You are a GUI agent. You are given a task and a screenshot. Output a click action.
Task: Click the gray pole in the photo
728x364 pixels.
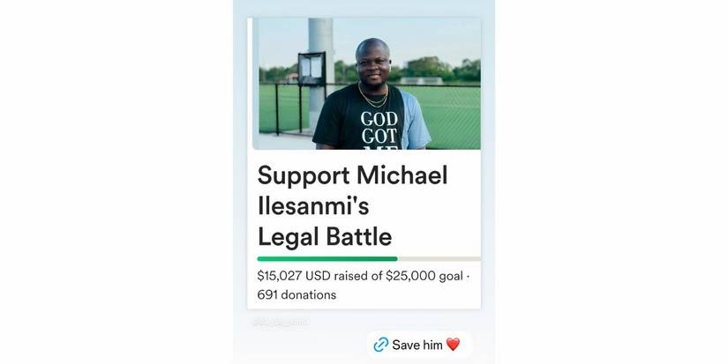point(321,70)
